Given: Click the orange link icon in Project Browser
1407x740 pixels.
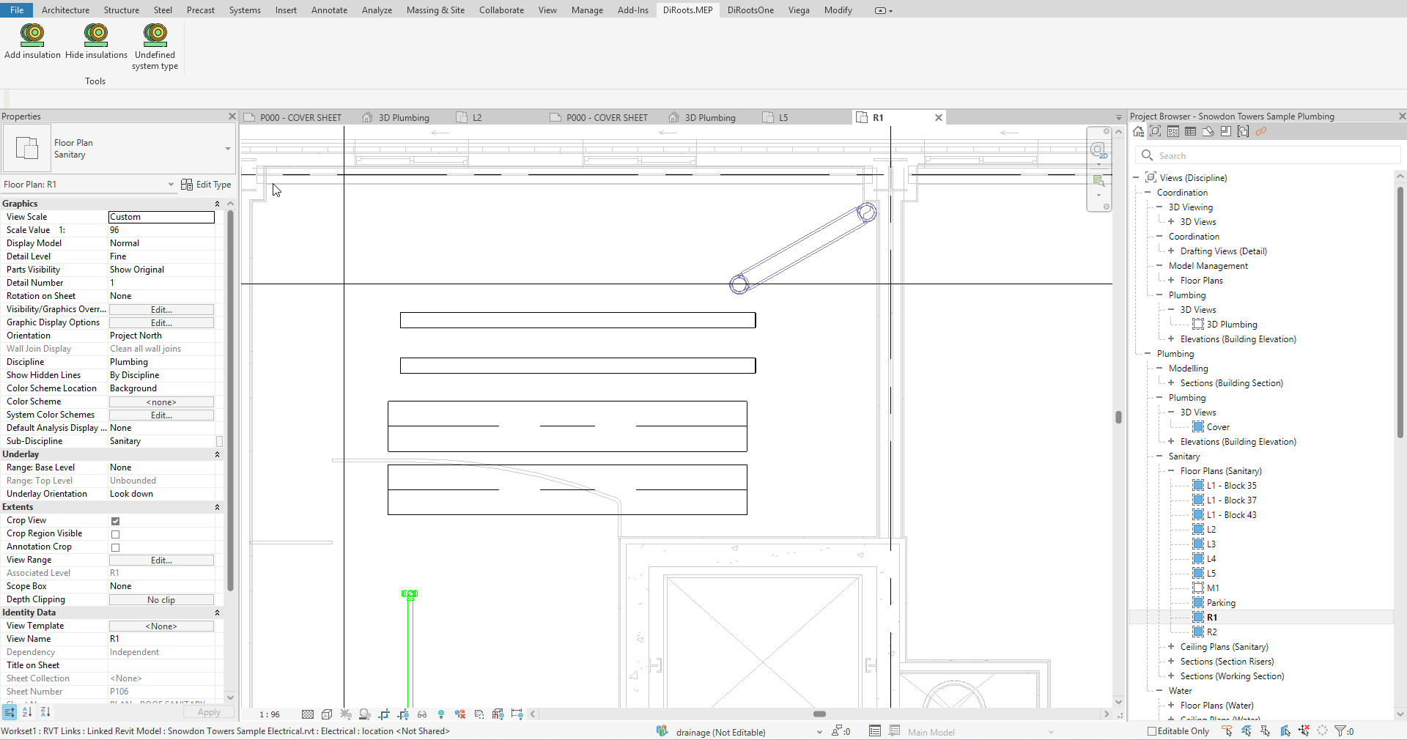Looking at the screenshot, I should click(1261, 132).
